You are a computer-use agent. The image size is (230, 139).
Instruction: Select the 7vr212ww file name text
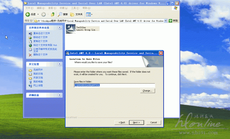(x=81, y=27)
